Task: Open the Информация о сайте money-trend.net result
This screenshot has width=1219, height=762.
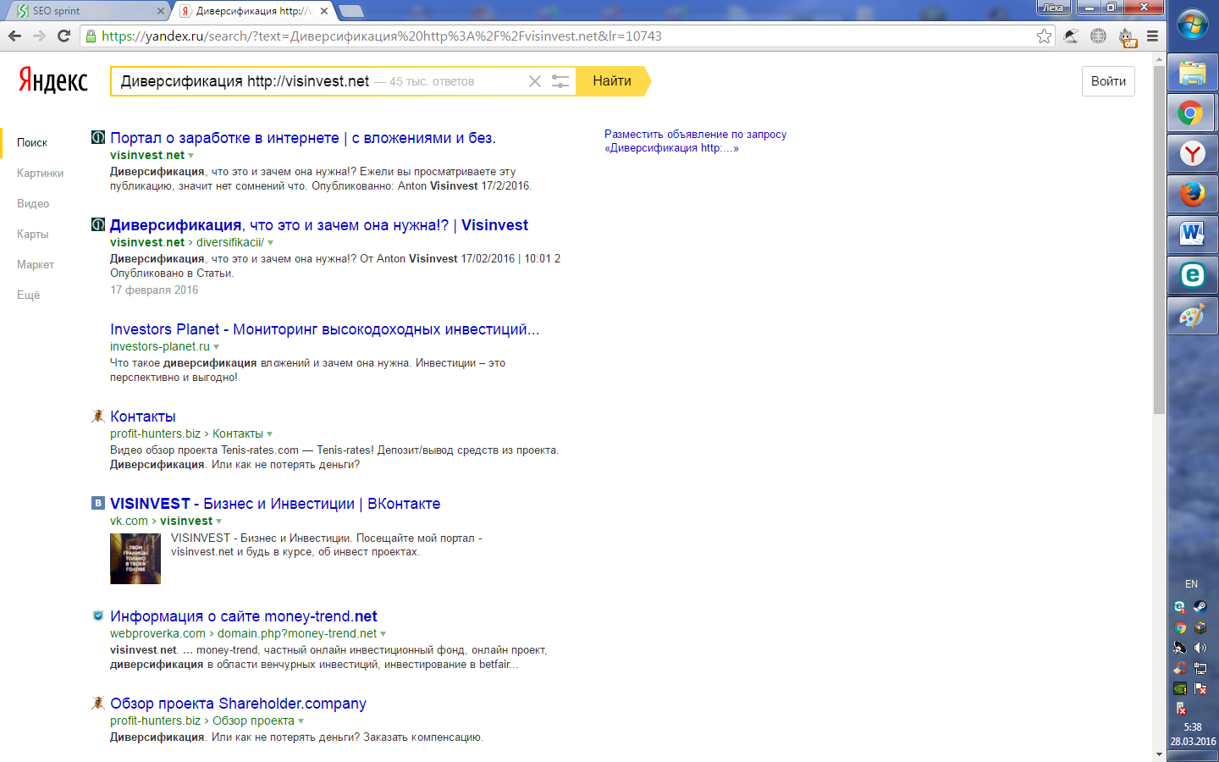Action: click(244, 616)
